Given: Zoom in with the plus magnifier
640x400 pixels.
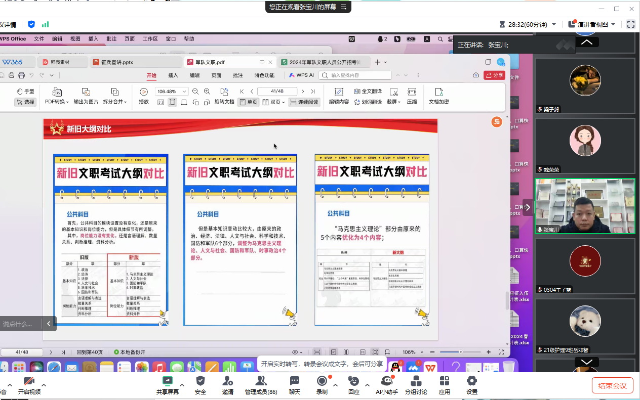Looking at the screenshot, I should click(x=207, y=92).
